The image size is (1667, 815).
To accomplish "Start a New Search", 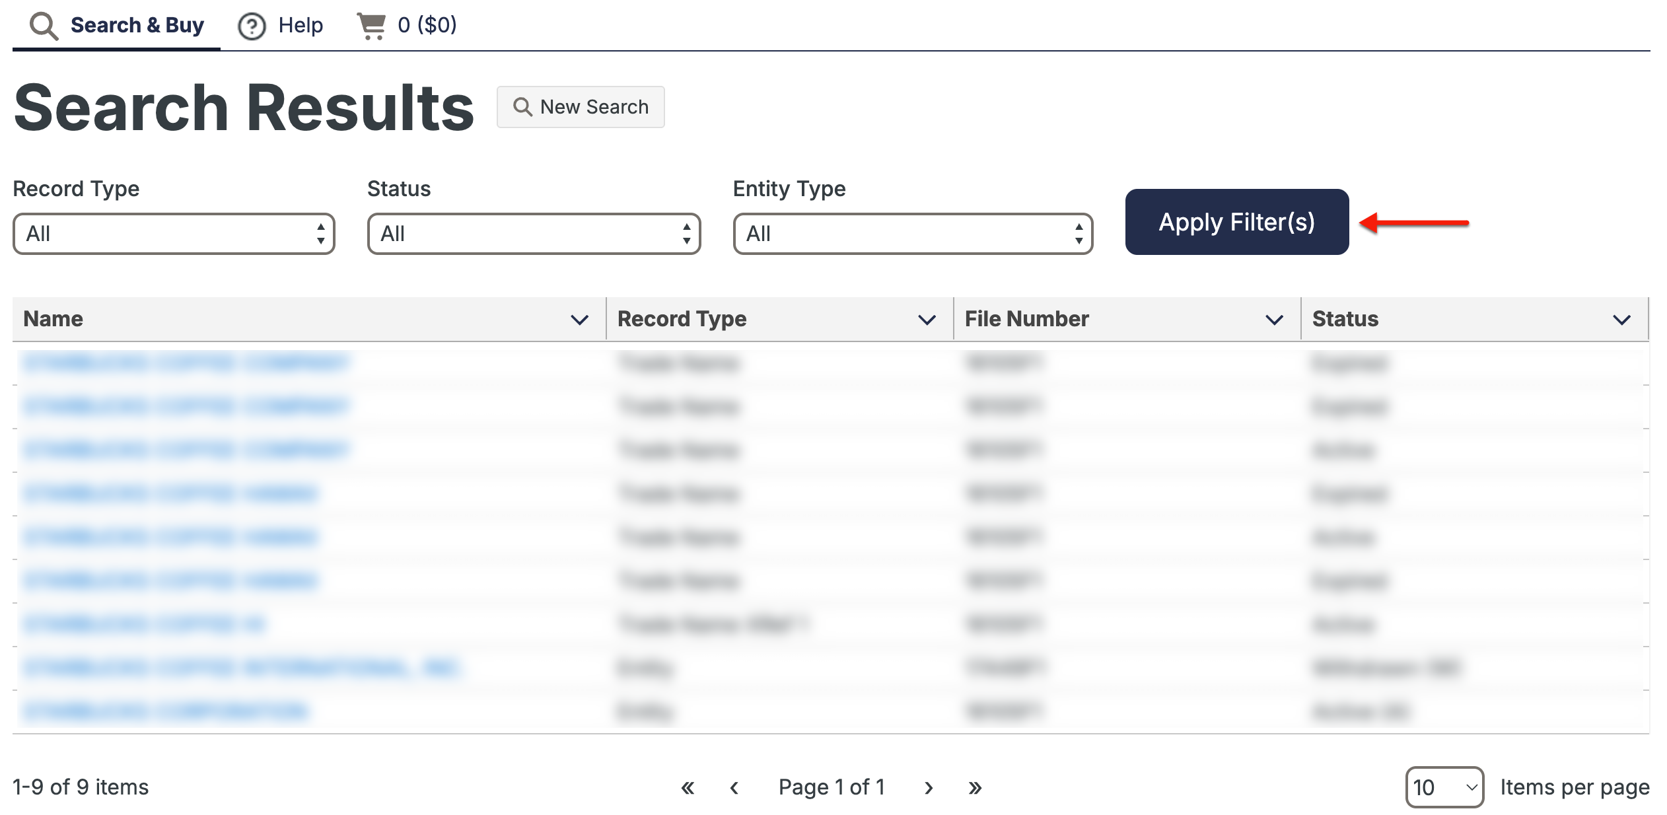I will 581,107.
